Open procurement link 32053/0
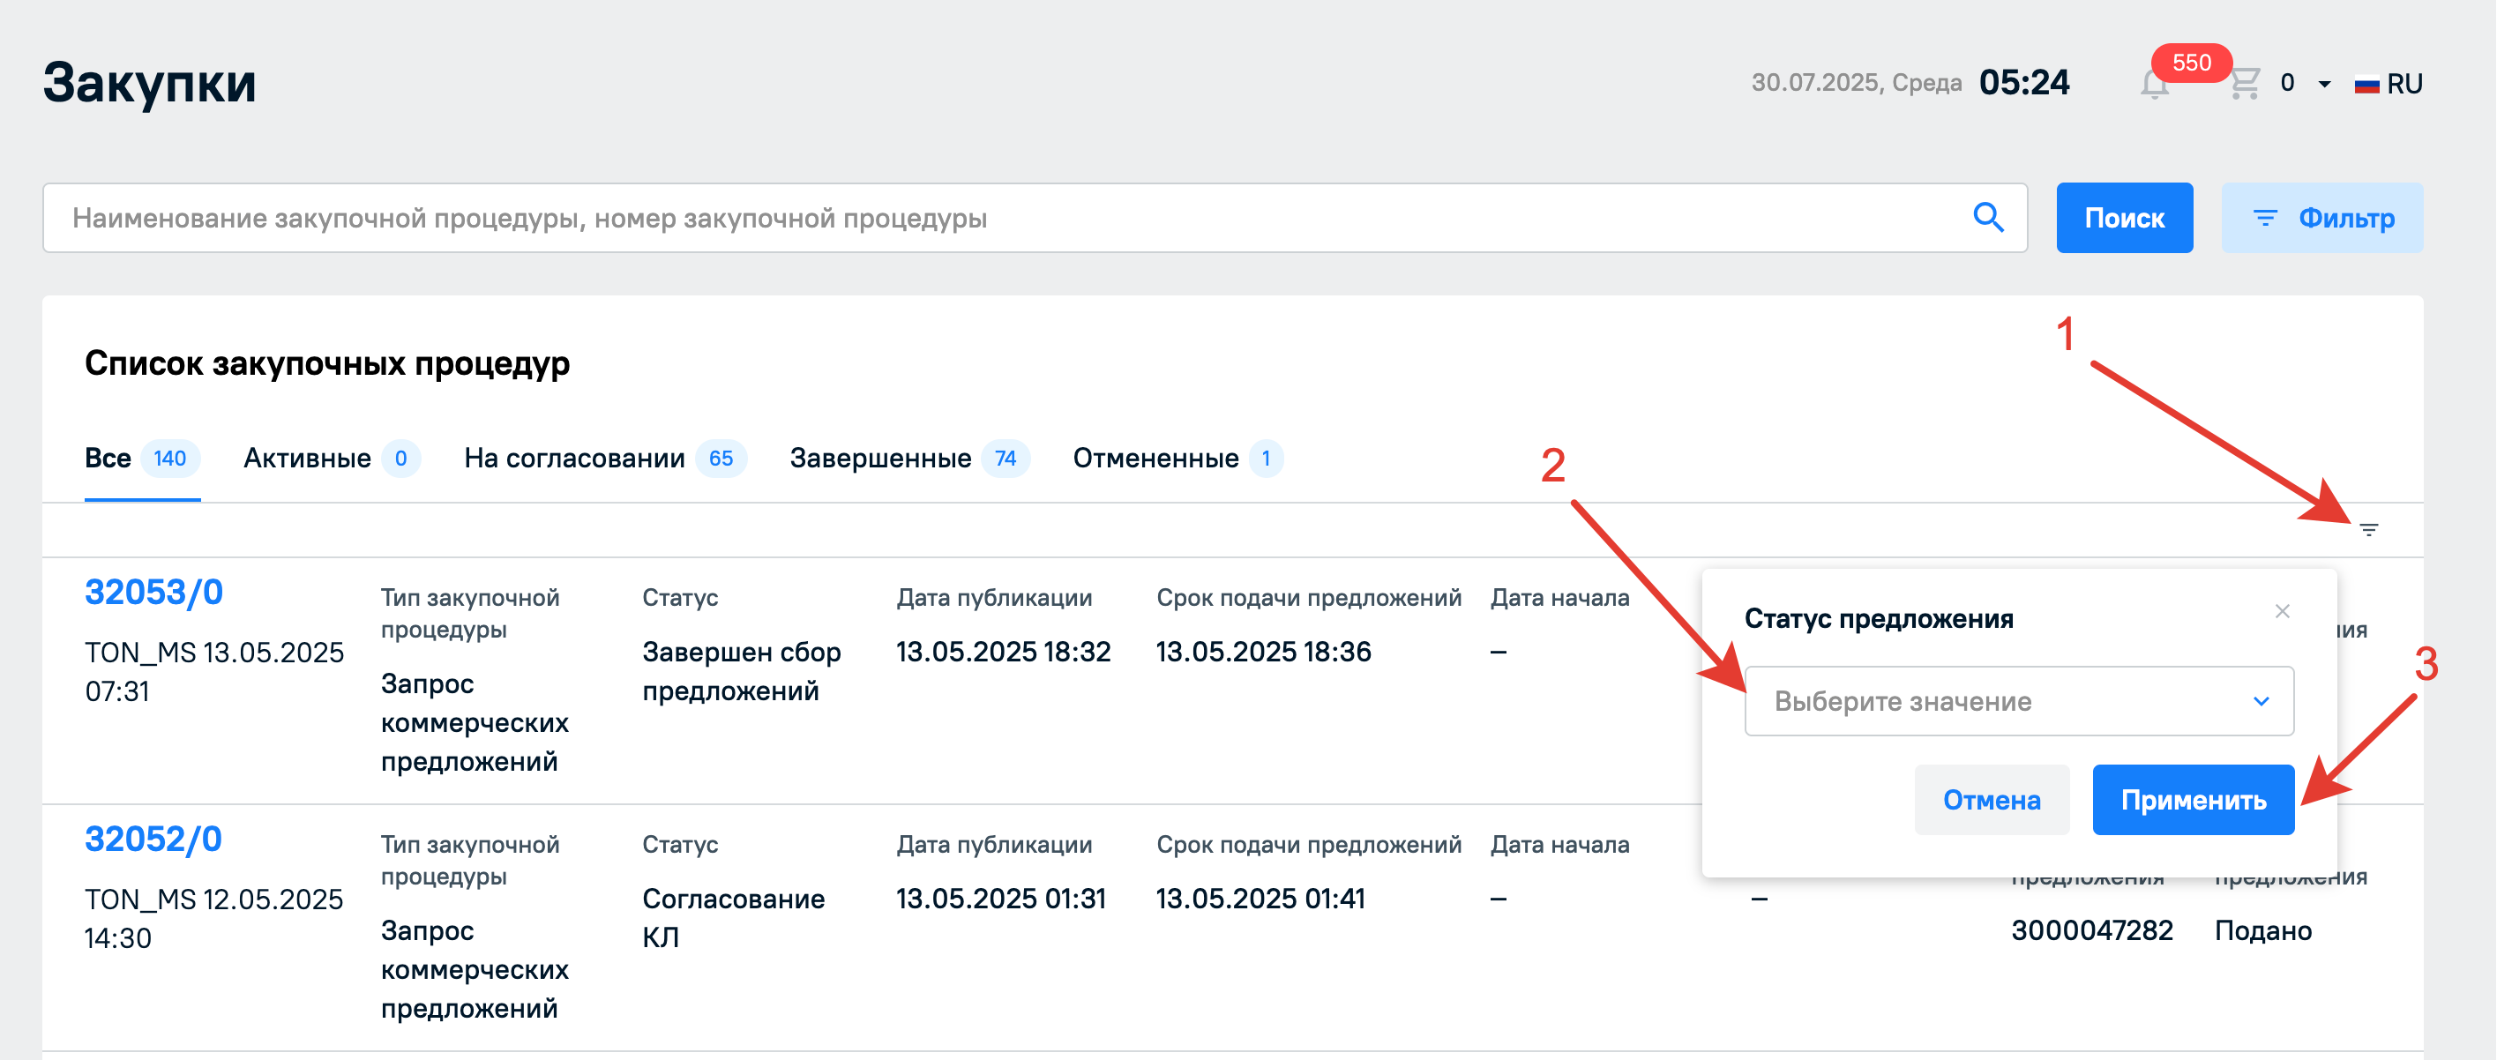This screenshot has width=2497, height=1060. 153,592
